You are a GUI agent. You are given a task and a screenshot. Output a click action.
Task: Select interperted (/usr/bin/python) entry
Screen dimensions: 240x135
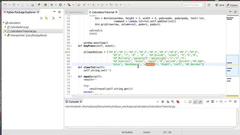28,35
